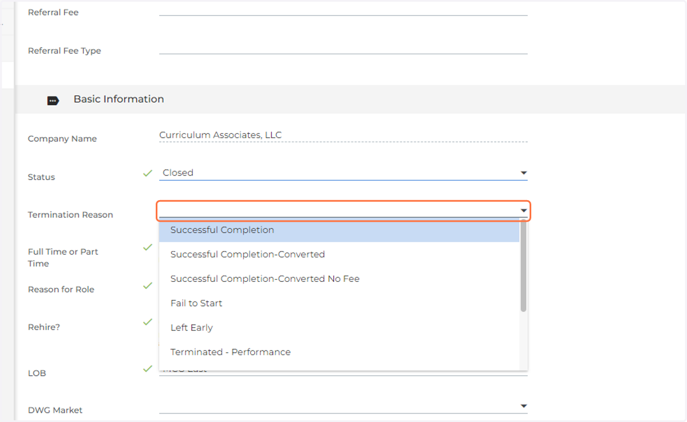Click the Rehire? label
This screenshot has height=422, width=687.
click(x=44, y=328)
